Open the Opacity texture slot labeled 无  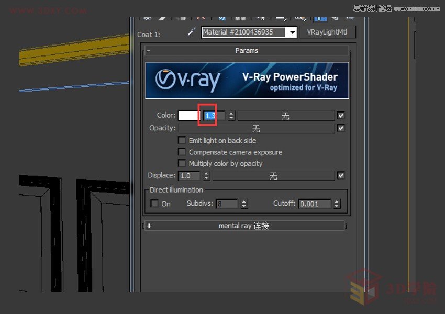[256, 128]
